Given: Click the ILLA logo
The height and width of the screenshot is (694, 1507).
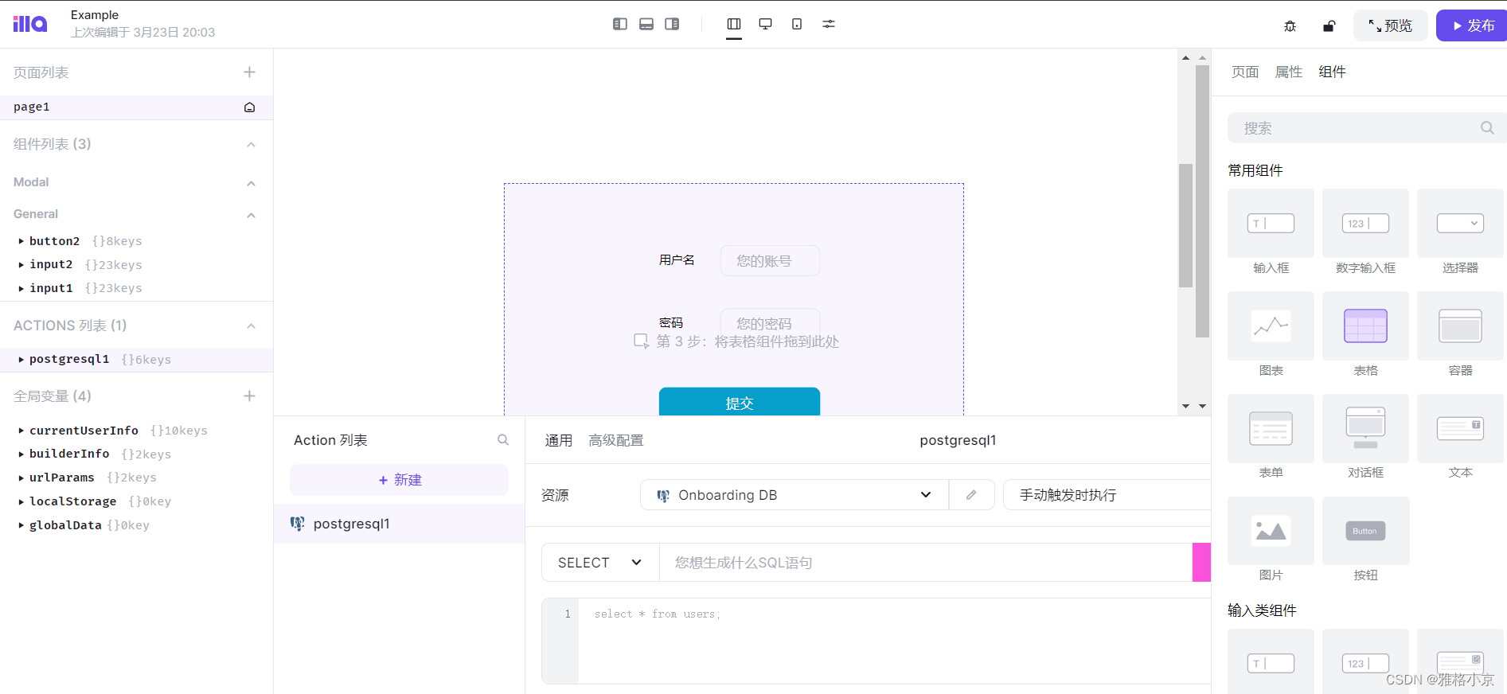Looking at the screenshot, I should (30, 24).
